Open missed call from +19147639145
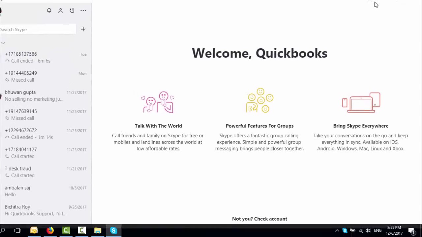 click(x=46, y=115)
